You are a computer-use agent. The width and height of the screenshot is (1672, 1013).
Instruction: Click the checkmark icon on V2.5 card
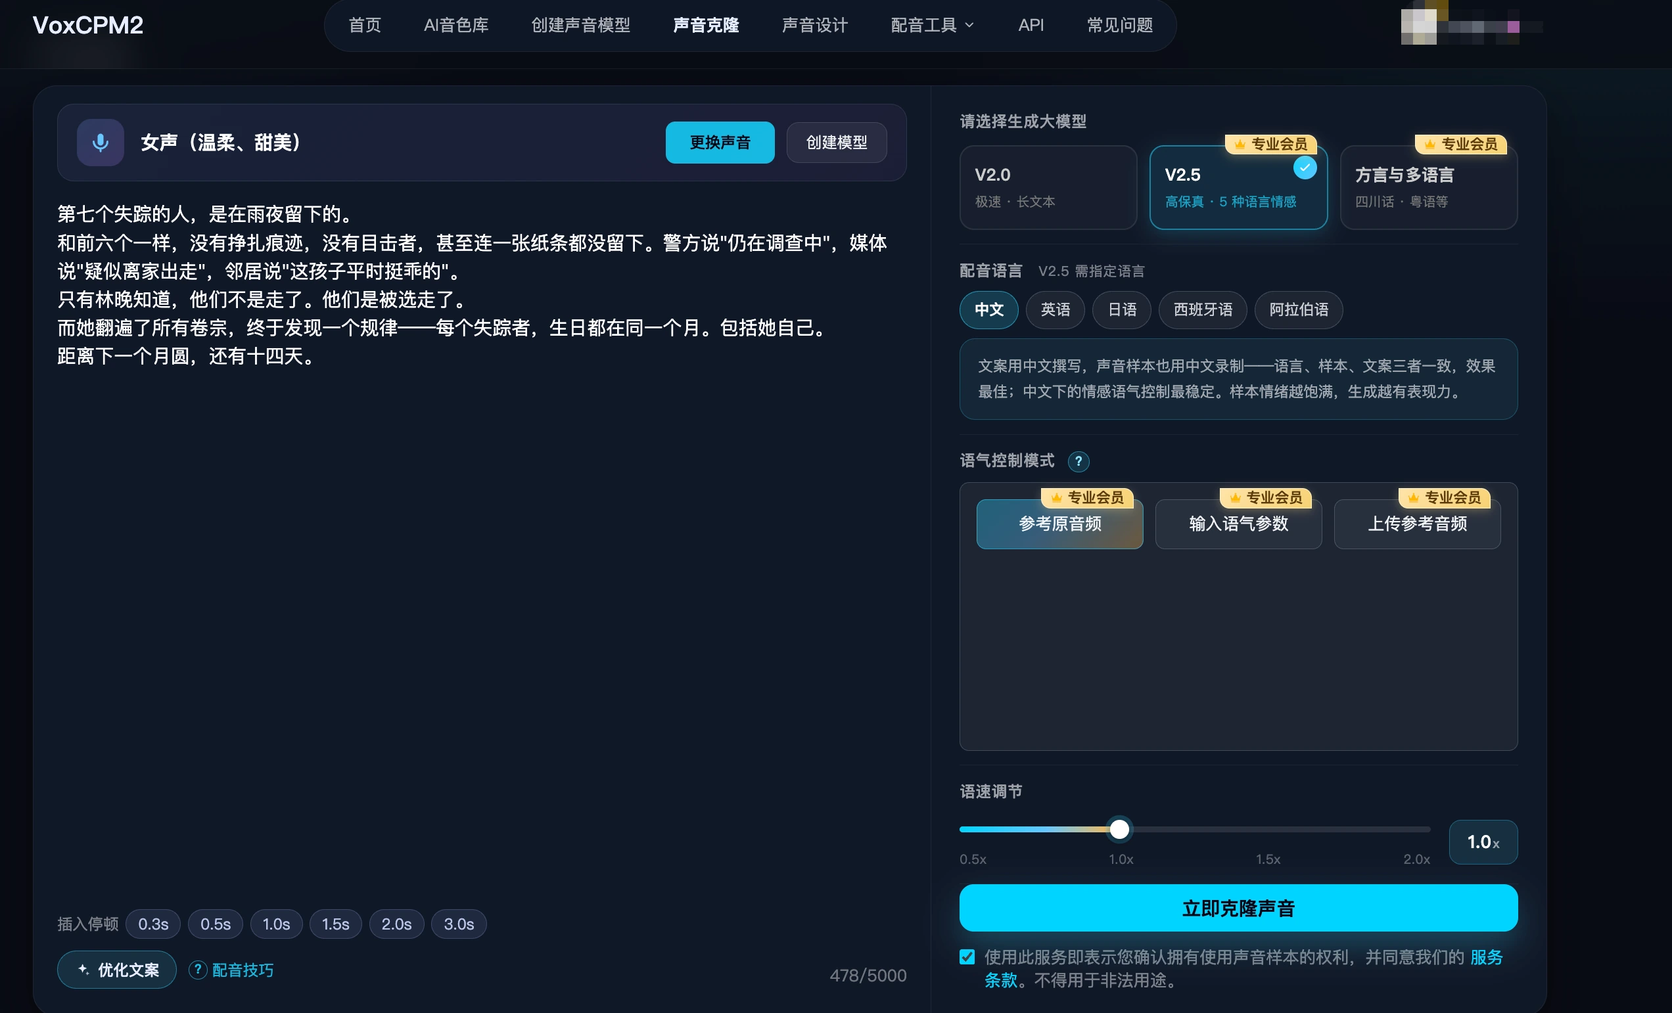click(x=1304, y=168)
